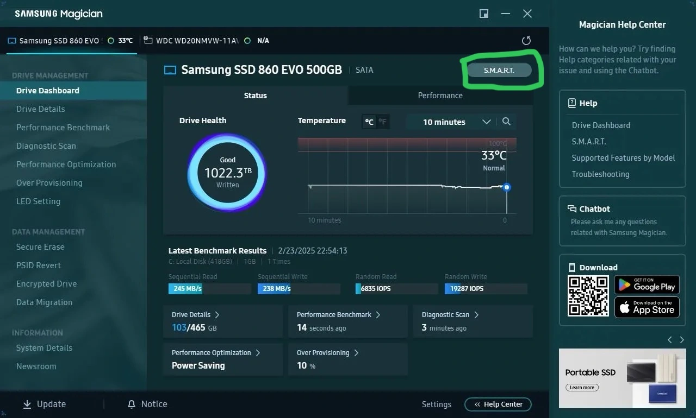696x418 pixels.
Task: Open Drive Details in the sidebar
Action: (73, 109)
